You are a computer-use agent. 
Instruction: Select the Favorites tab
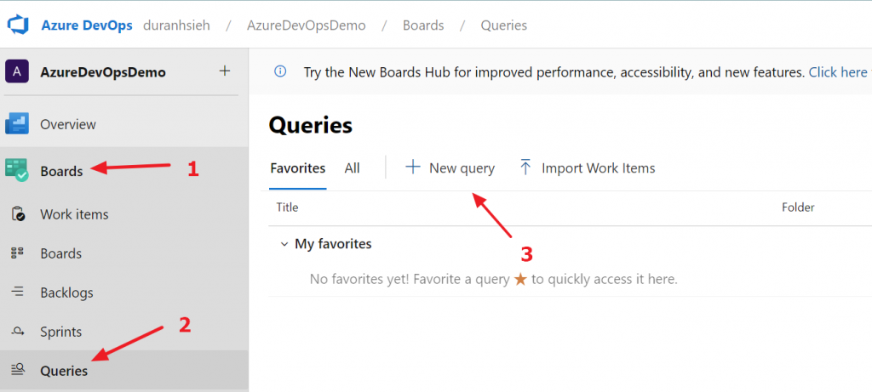click(x=298, y=168)
